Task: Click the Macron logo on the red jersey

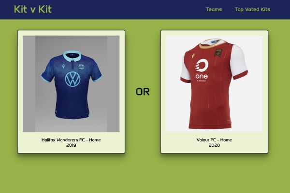Action: click(193, 55)
